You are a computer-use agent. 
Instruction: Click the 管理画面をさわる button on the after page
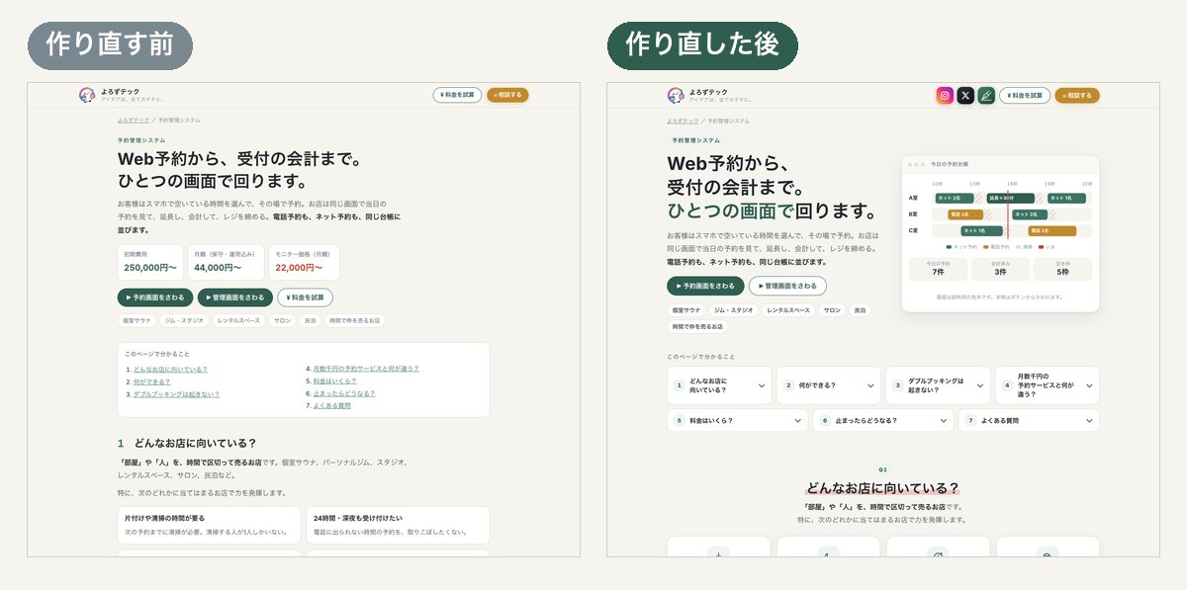pos(787,286)
